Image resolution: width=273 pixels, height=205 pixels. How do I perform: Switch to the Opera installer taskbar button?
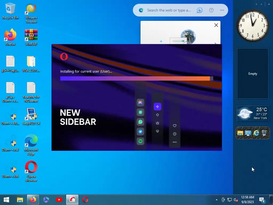click(x=72, y=200)
